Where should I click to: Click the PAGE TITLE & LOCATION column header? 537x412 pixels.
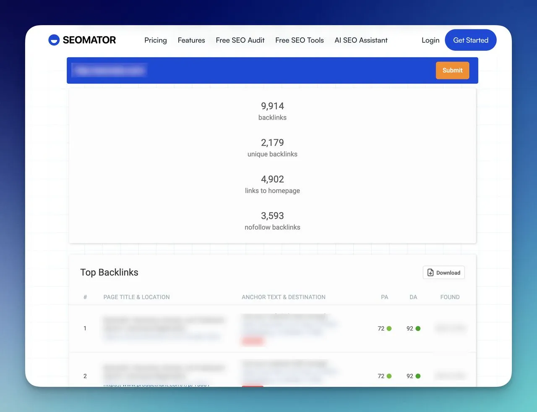point(136,297)
